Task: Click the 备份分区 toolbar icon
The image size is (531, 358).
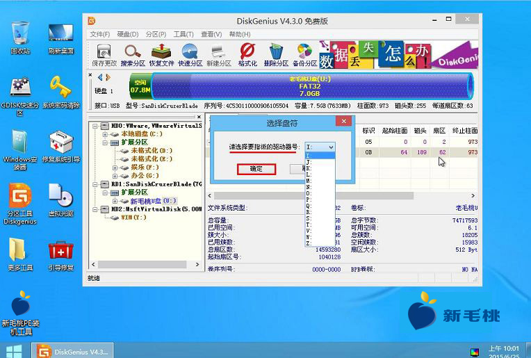Action: (x=305, y=55)
